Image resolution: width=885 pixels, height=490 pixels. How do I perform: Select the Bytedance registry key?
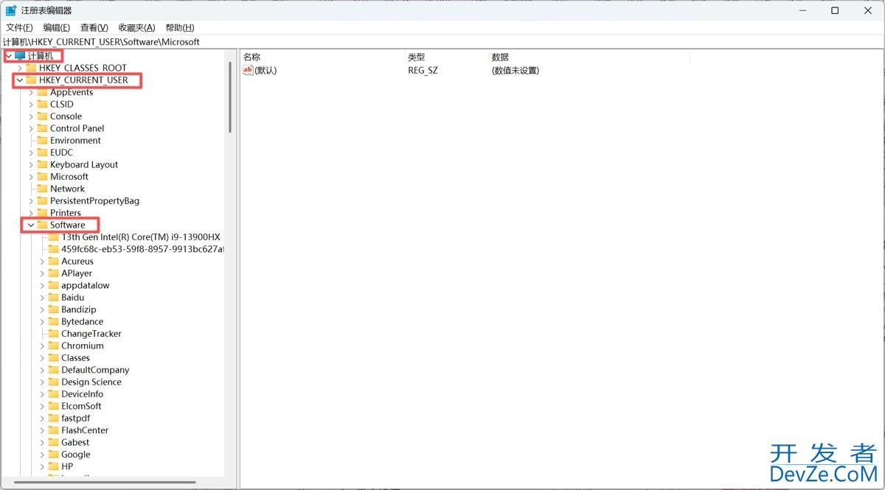81,321
